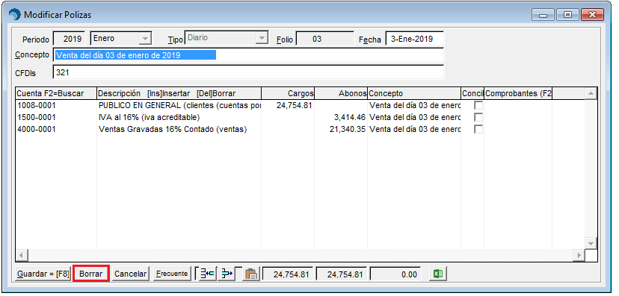Open the Tipo Diario dropdown
This screenshot has height=296, width=619.
coord(261,39)
